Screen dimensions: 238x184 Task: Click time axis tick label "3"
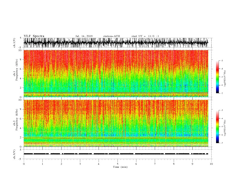point(80,164)
